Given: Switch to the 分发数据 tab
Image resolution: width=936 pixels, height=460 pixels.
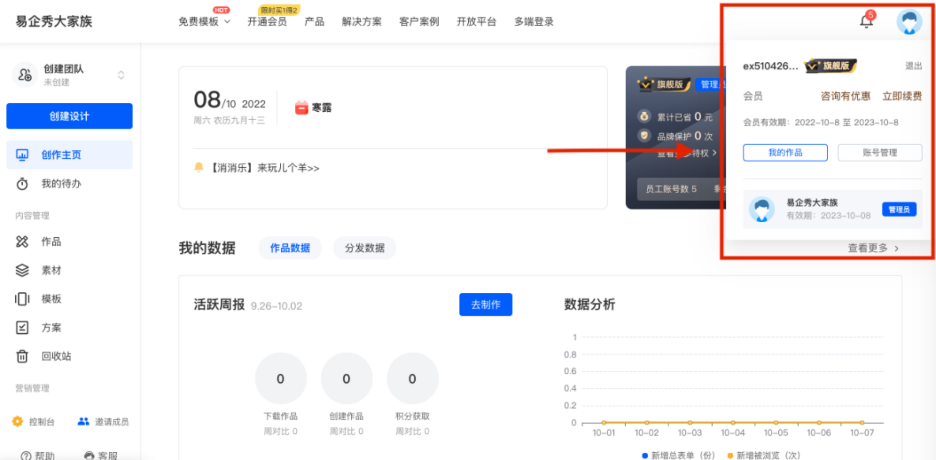Looking at the screenshot, I should 365,248.
